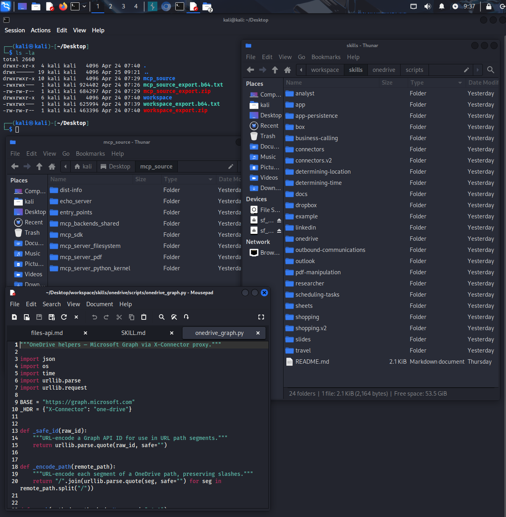Switch to workspace 4 in the panel
Viewport: 506px width, 517px height.
pos(136,6)
